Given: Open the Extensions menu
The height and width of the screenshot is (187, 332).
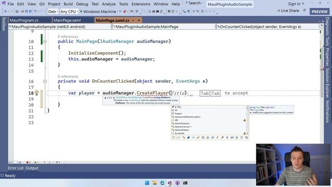Looking at the screenshot, I should pyautogui.click(x=141, y=4).
